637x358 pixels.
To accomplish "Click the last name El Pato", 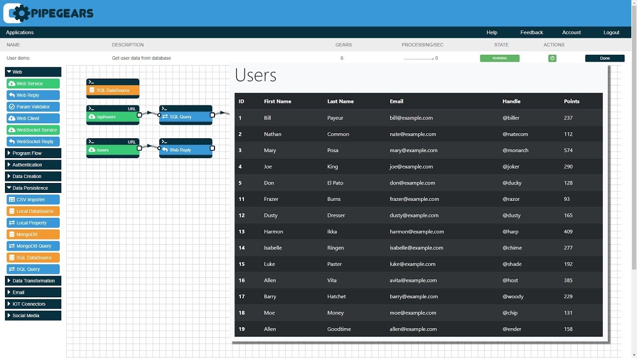I will pyautogui.click(x=335, y=183).
